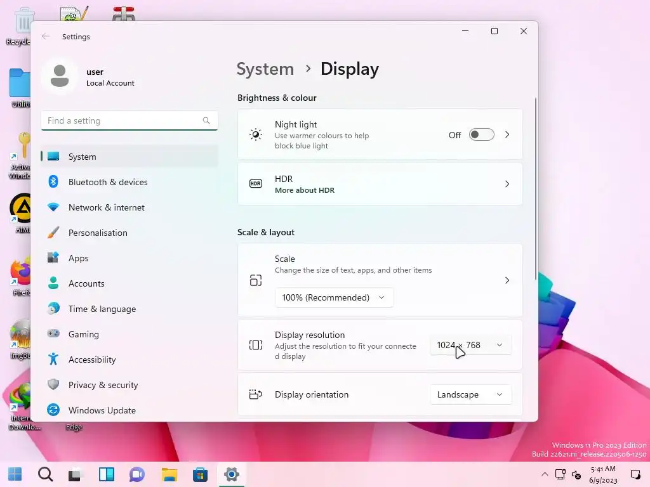Click the More about HDR link
Screen dimensions: 650x487
305,190
